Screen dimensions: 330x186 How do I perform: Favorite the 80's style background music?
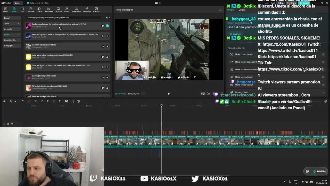click(x=103, y=88)
